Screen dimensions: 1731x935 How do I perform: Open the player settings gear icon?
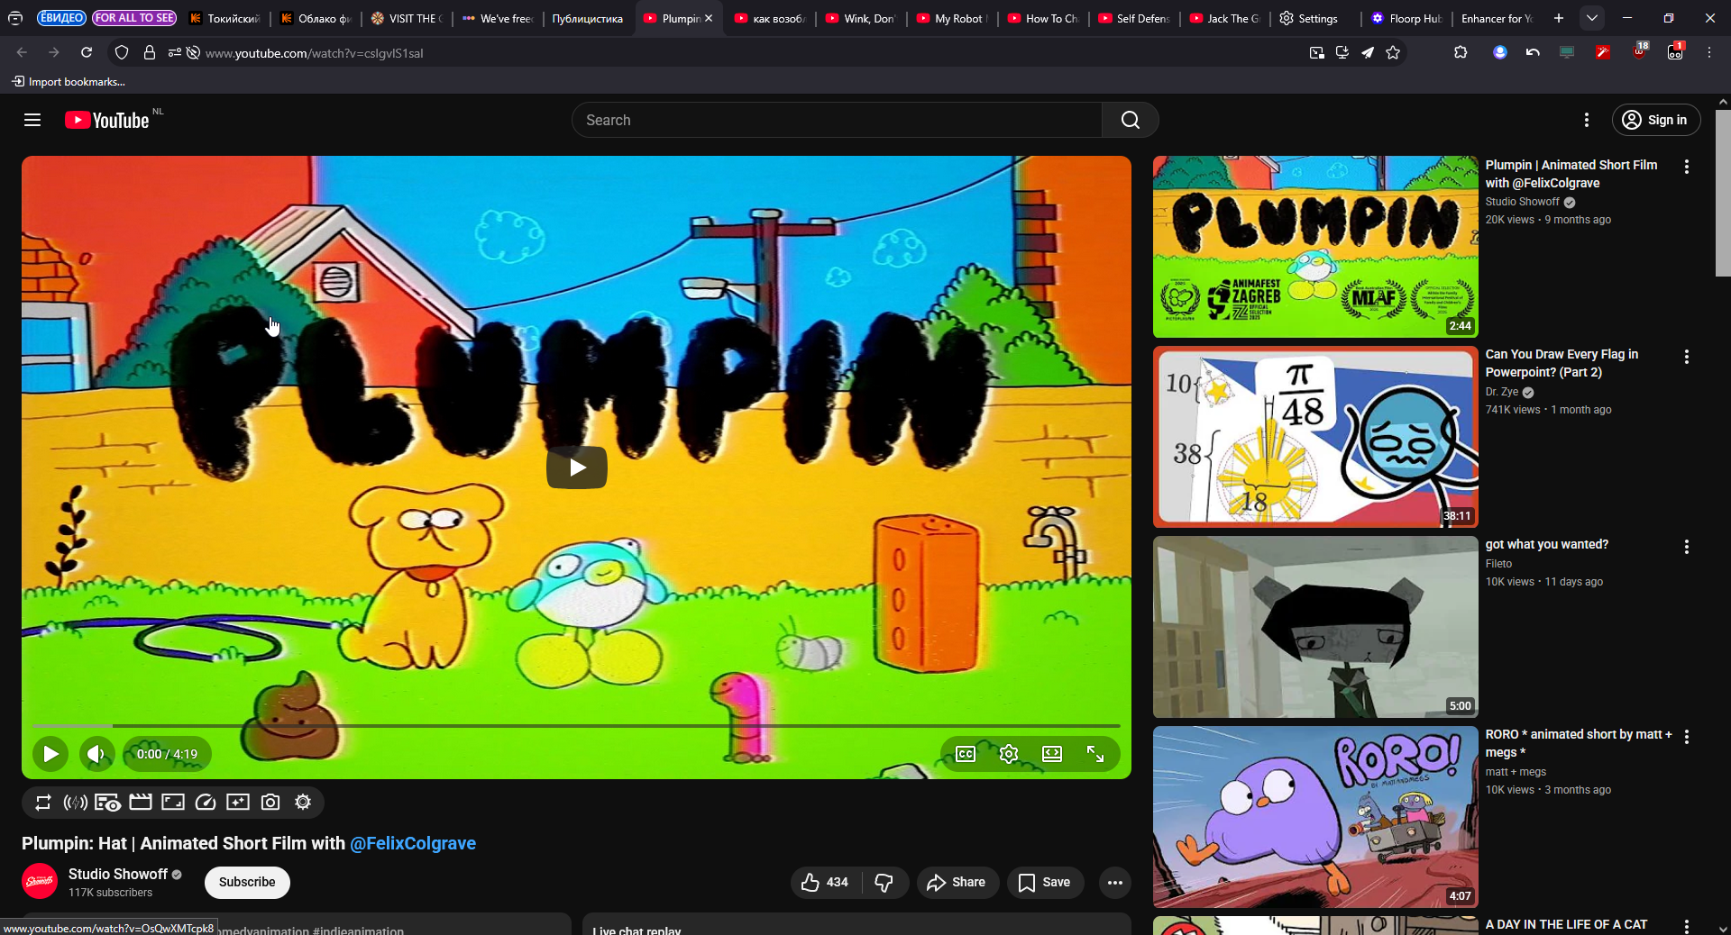tap(1009, 754)
